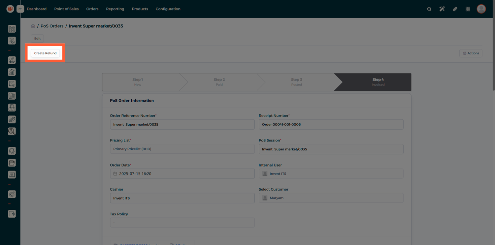Click the Create Refund button
Screen dimensions: 495x245
[45, 53]
